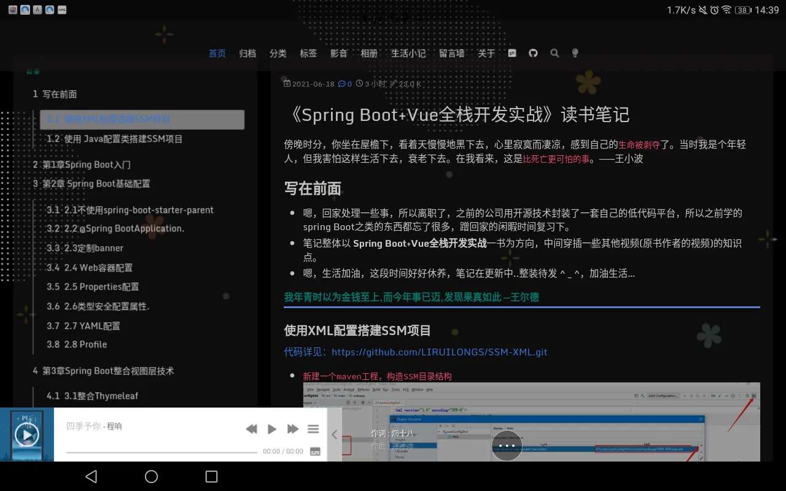Jump to 2.4 Web容器配置 entry
The image size is (786, 491).
(90, 268)
